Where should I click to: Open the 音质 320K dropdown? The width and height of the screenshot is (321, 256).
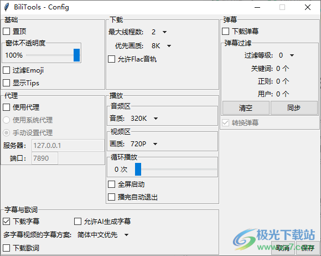pos(144,119)
